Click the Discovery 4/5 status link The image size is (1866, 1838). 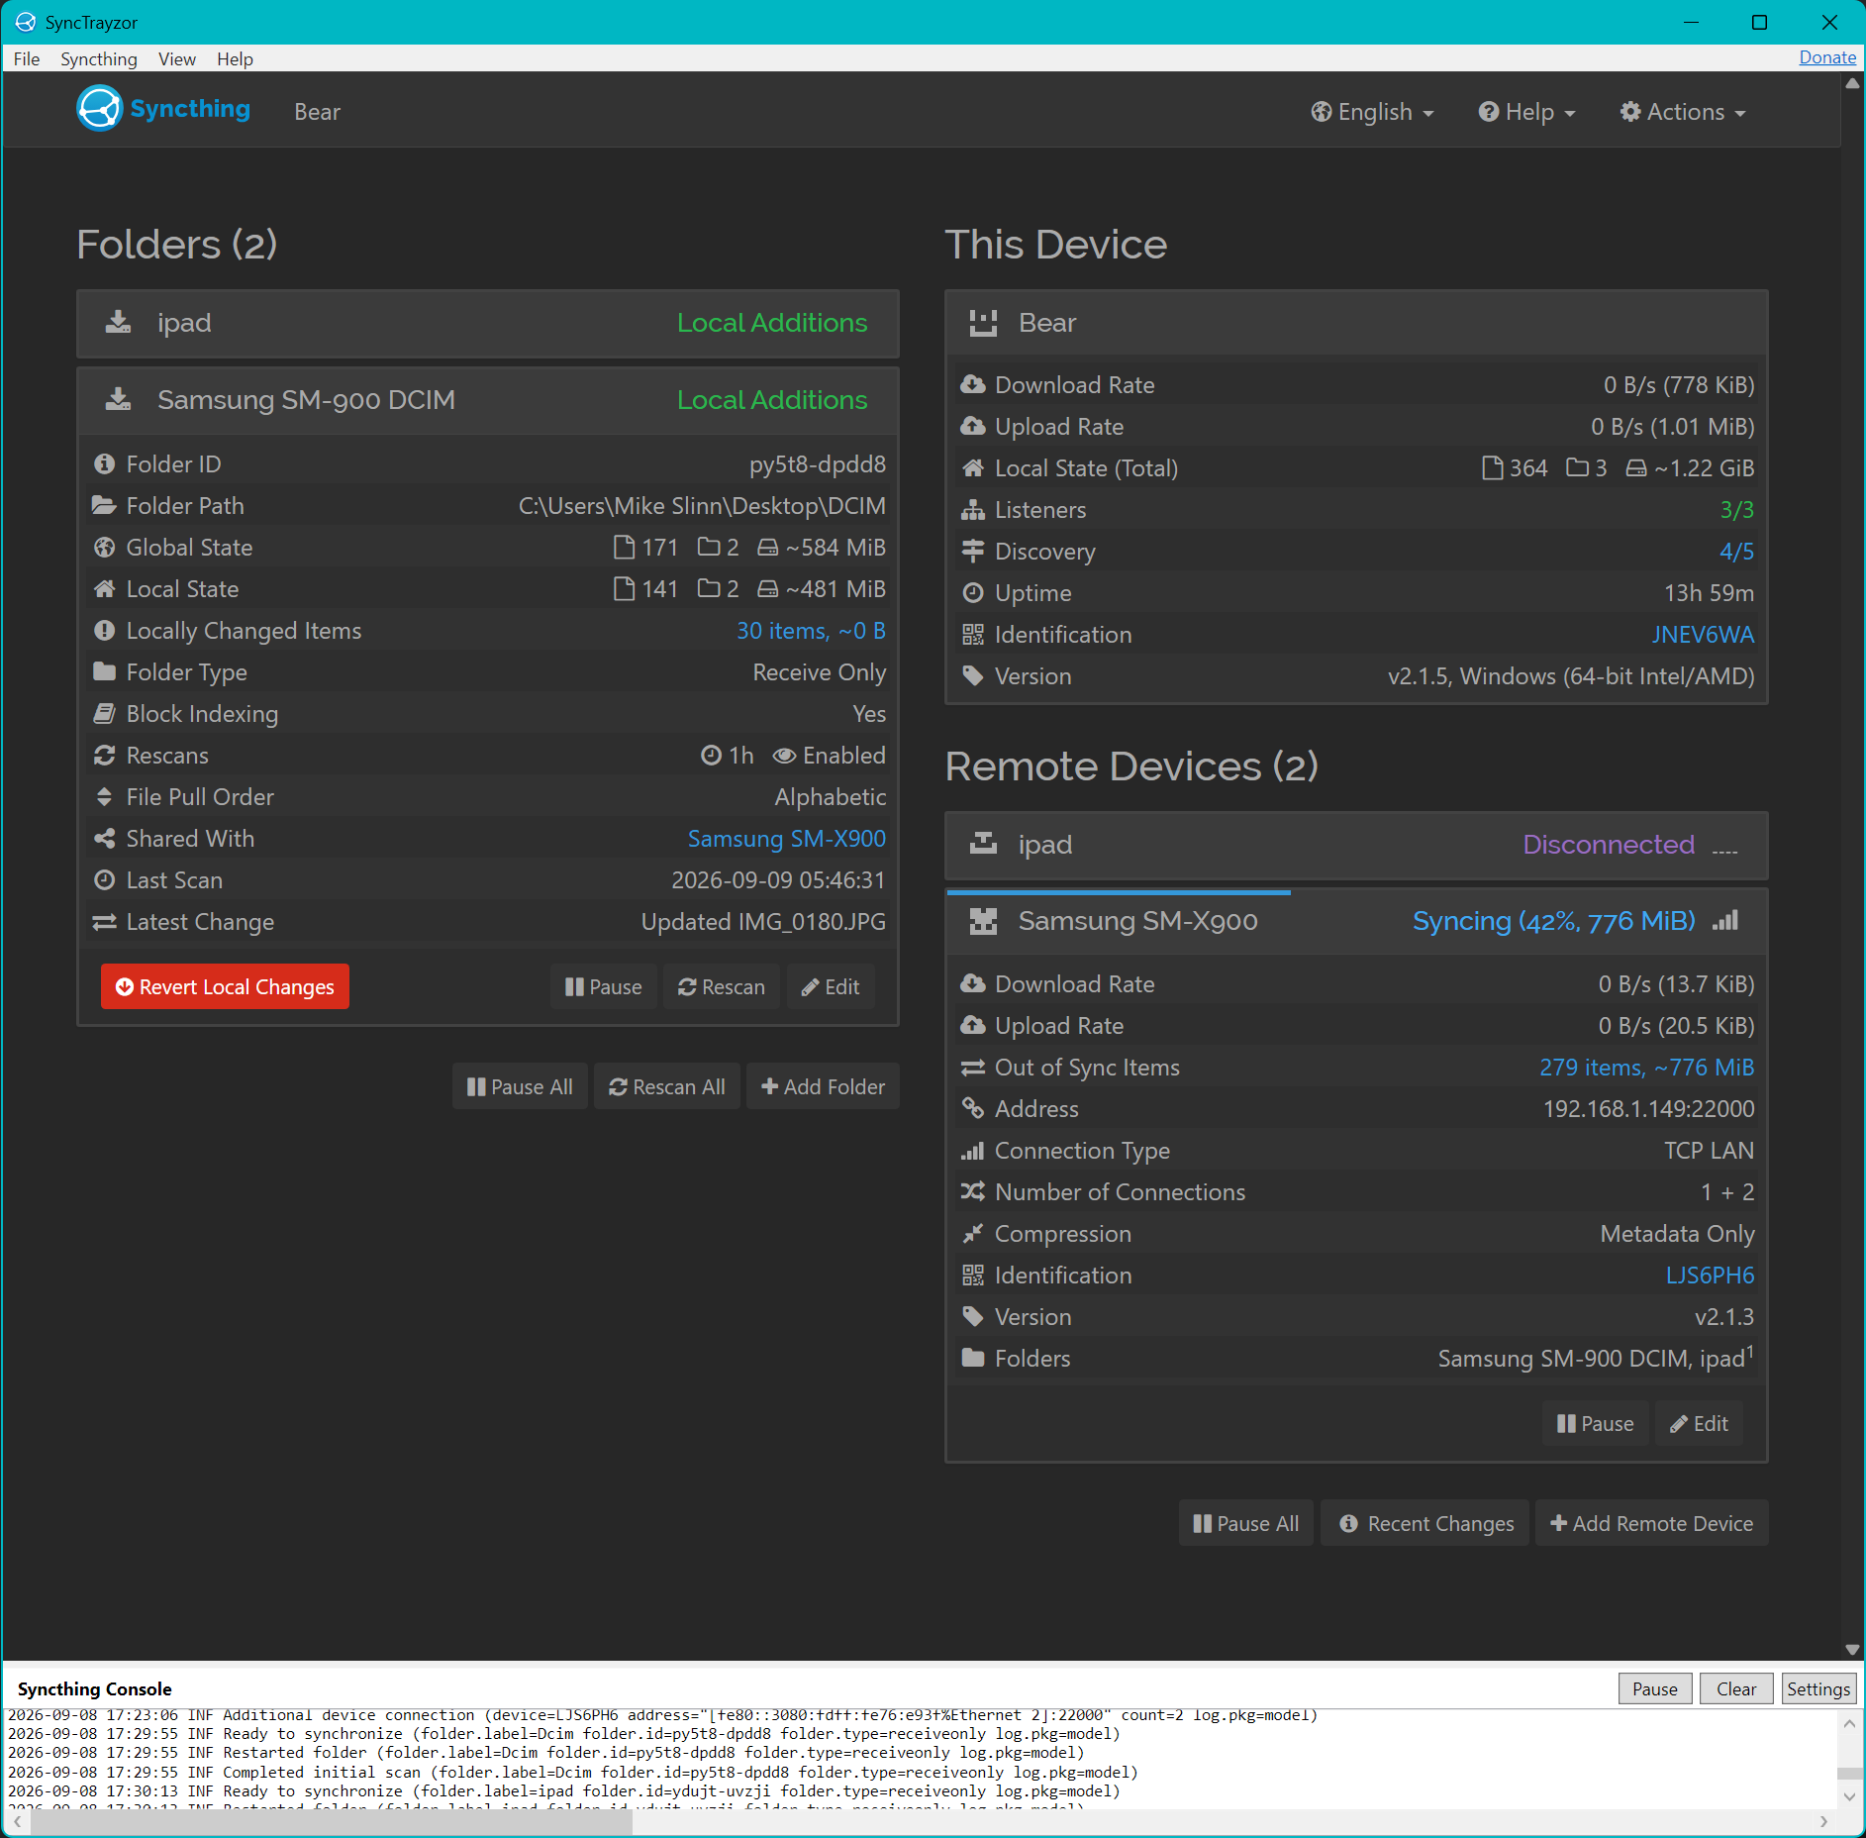1736,552
